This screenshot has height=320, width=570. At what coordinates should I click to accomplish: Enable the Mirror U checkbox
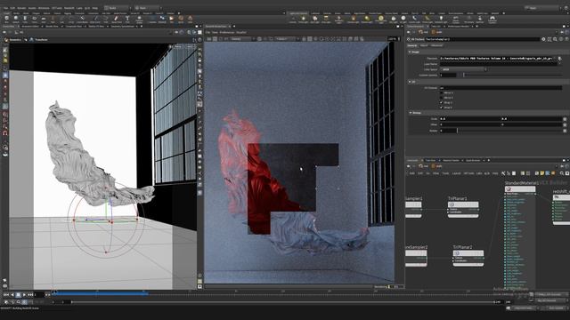click(442, 92)
